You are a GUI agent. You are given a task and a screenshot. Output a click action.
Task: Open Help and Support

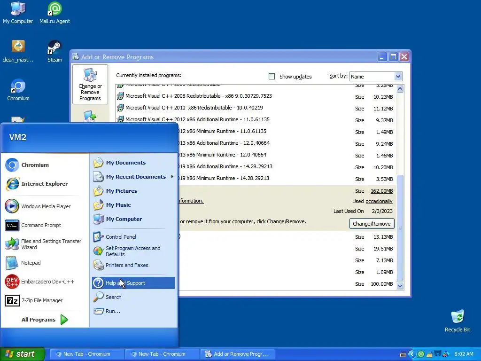coord(133,283)
